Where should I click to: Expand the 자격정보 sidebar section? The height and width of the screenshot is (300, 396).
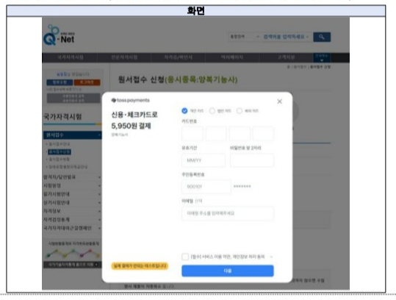[73, 211]
